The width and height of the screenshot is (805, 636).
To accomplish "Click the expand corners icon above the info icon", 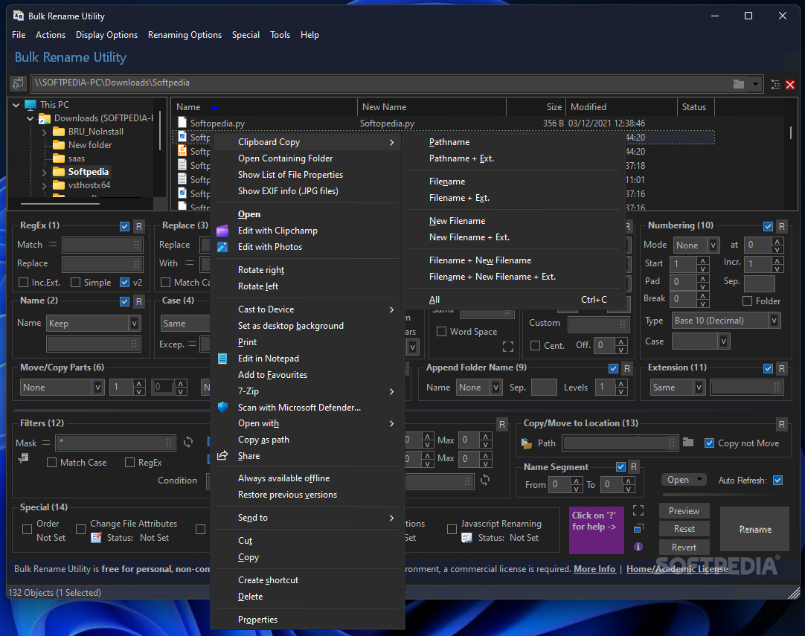I will 638,510.
